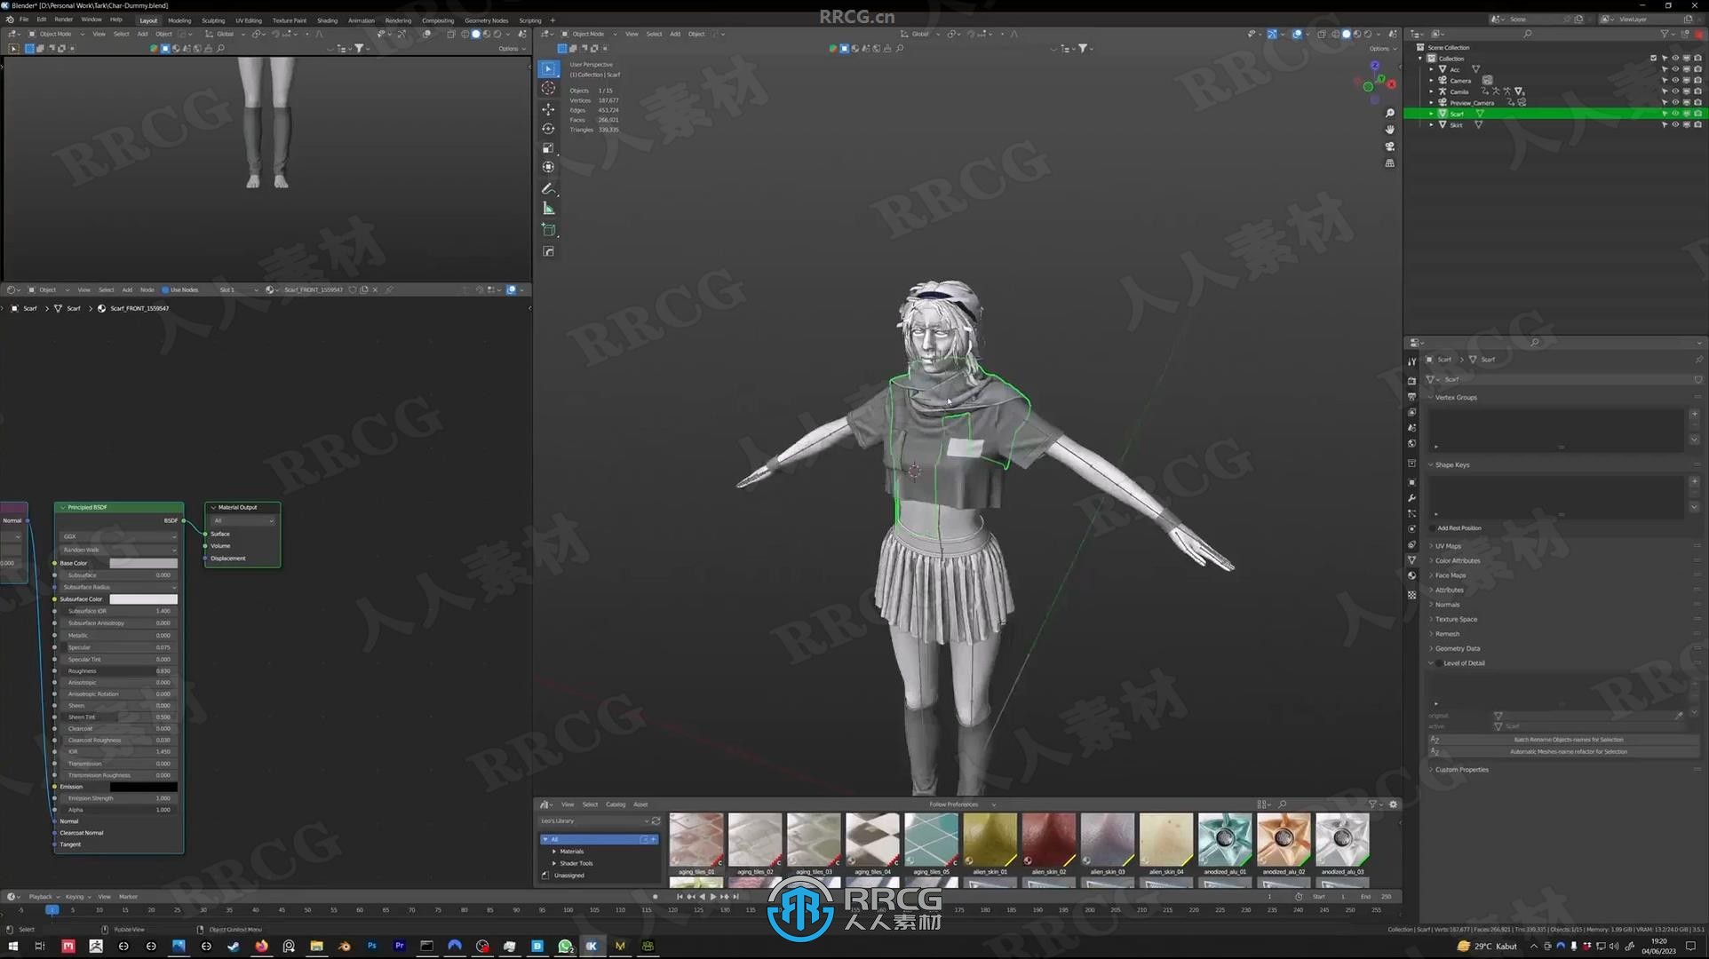The width and height of the screenshot is (1709, 959).
Task: Expand the Camila object in outliner
Action: pyautogui.click(x=1431, y=91)
